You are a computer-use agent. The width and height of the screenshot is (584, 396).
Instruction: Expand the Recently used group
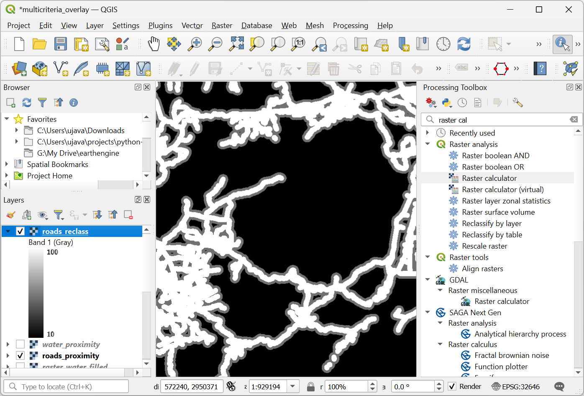[x=428, y=133]
